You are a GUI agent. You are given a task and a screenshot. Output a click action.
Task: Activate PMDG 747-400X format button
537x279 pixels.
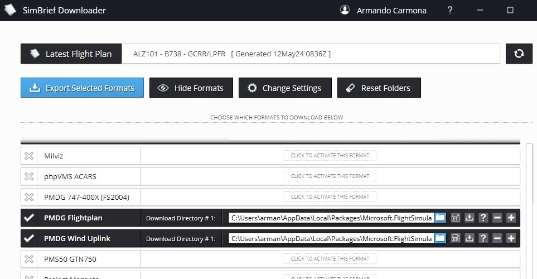(x=330, y=197)
